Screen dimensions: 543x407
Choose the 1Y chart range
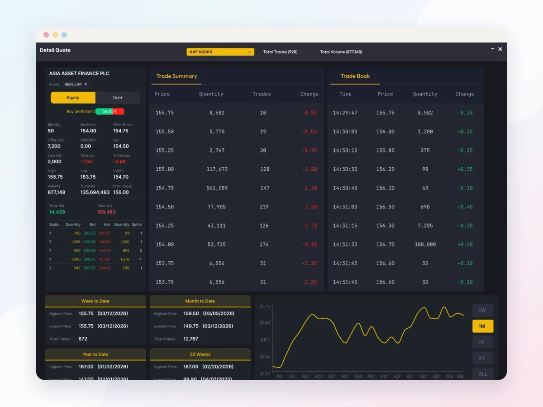[x=482, y=342]
